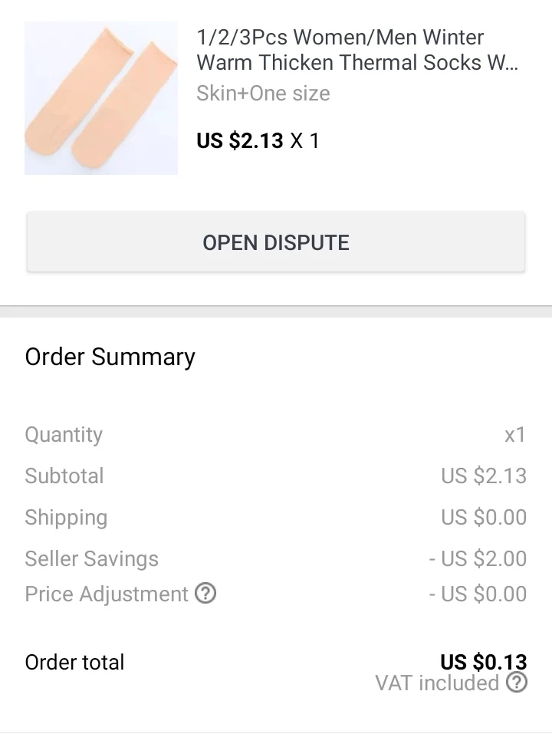Click the - US $2.00 savings amount

478,558
